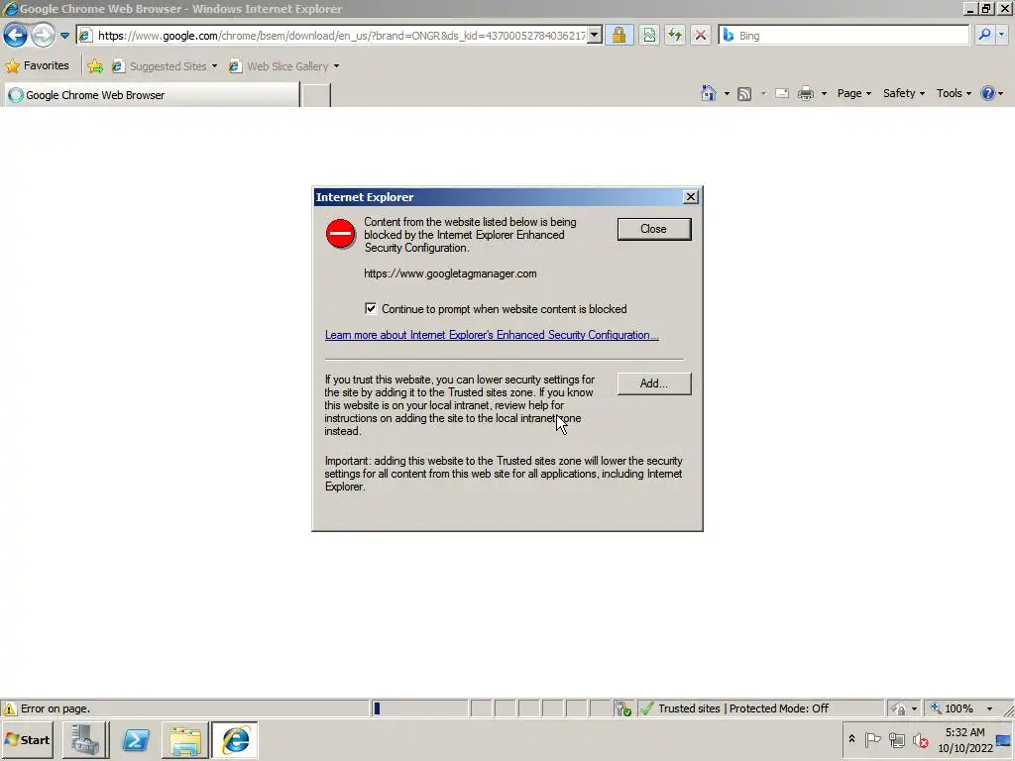Screen dimensions: 1015x761
Task: Close the Internet Explorer dialog with X
Action: point(691,197)
